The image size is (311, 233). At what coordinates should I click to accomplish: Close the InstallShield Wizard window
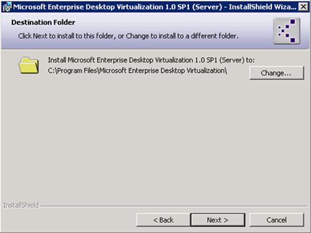pyautogui.click(x=303, y=7)
